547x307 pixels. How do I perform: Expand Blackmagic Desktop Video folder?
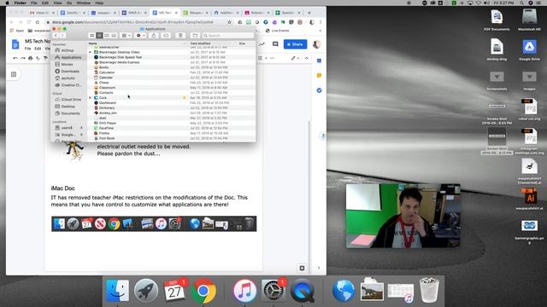coord(91,52)
